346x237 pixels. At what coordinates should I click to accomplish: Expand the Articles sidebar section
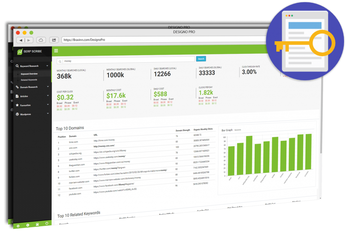48,96
